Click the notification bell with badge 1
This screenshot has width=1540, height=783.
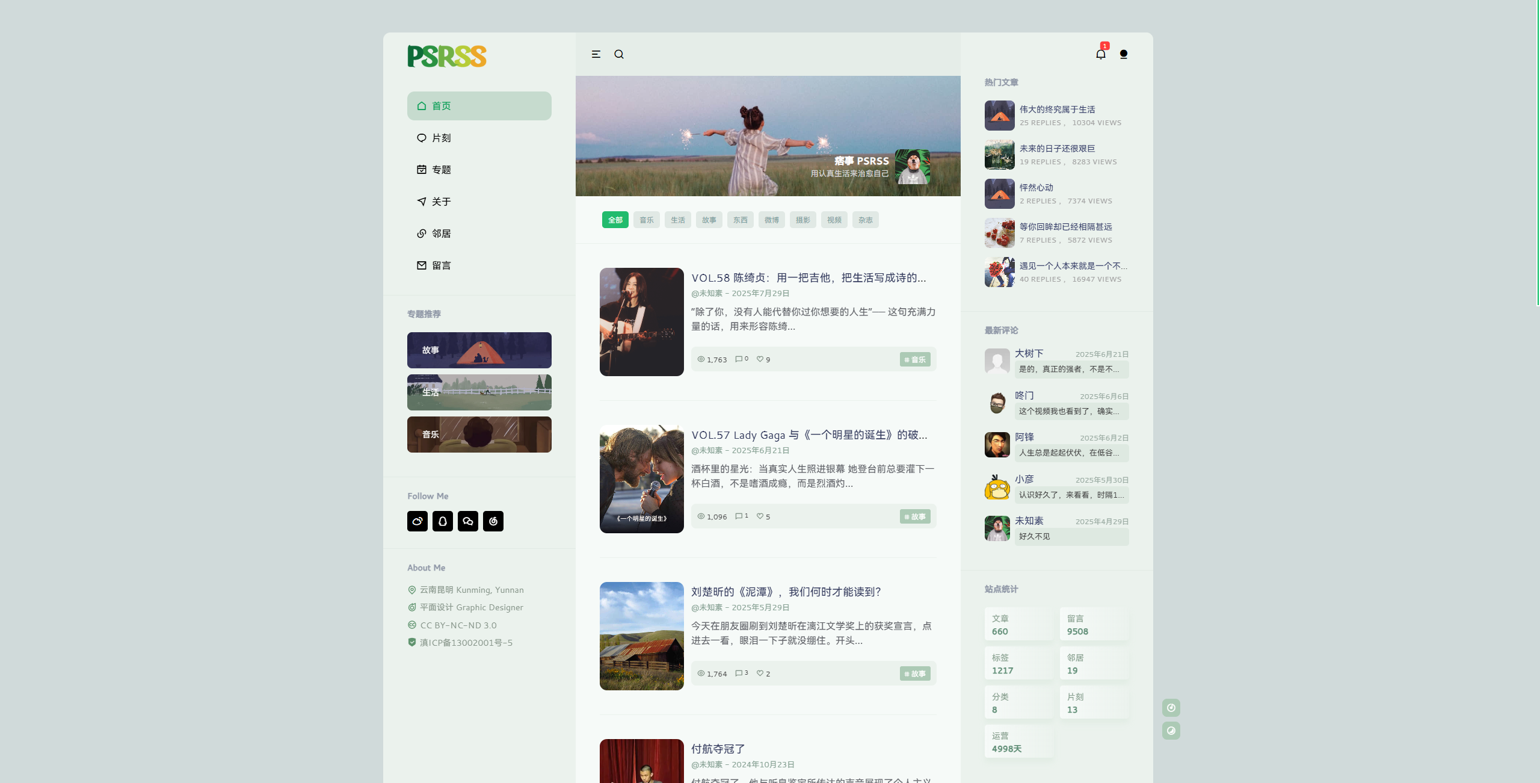[x=1101, y=54]
